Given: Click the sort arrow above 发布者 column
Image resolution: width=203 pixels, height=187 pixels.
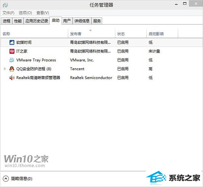Looking at the screenshot, I should (90, 30).
